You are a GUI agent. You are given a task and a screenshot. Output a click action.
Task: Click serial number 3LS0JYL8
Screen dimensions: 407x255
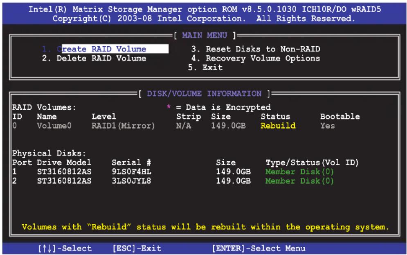click(x=131, y=181)
